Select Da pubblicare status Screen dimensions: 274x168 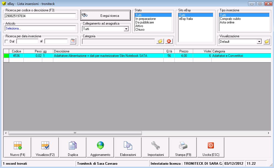pyautogui.click(x=153, y=22)
